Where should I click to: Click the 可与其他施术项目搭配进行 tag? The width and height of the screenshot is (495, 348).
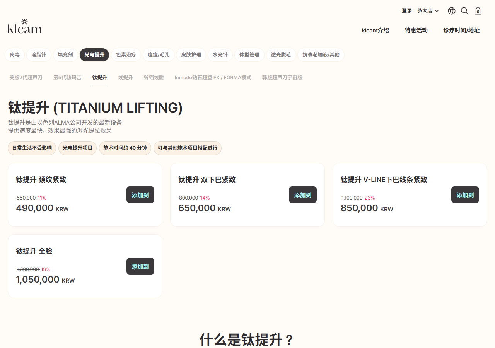(x=188, y=148)
